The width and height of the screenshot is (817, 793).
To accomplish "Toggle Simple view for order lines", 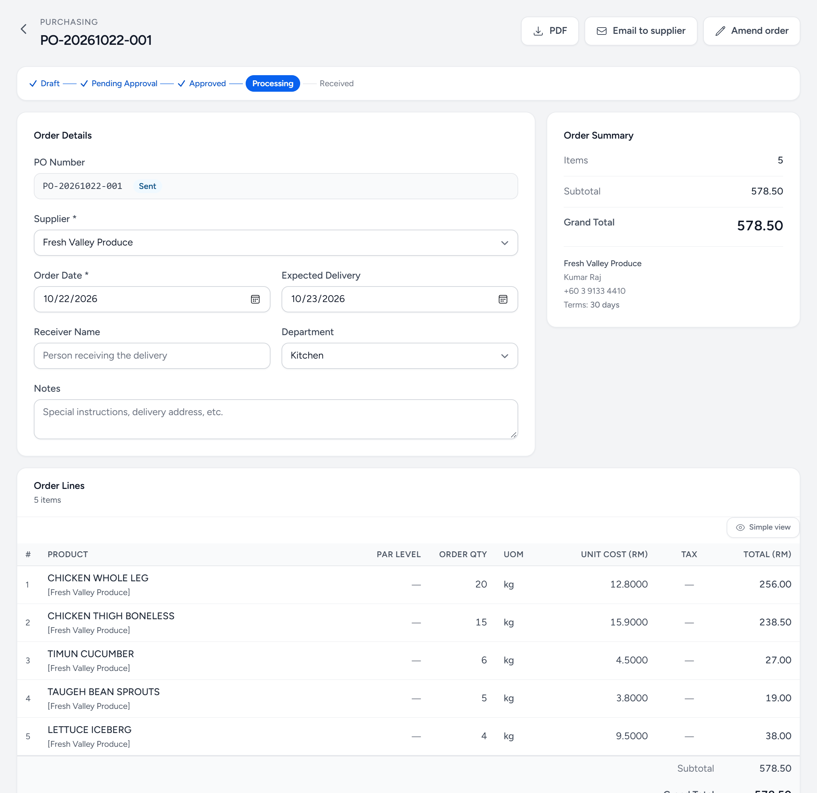I will coord(763,527).
